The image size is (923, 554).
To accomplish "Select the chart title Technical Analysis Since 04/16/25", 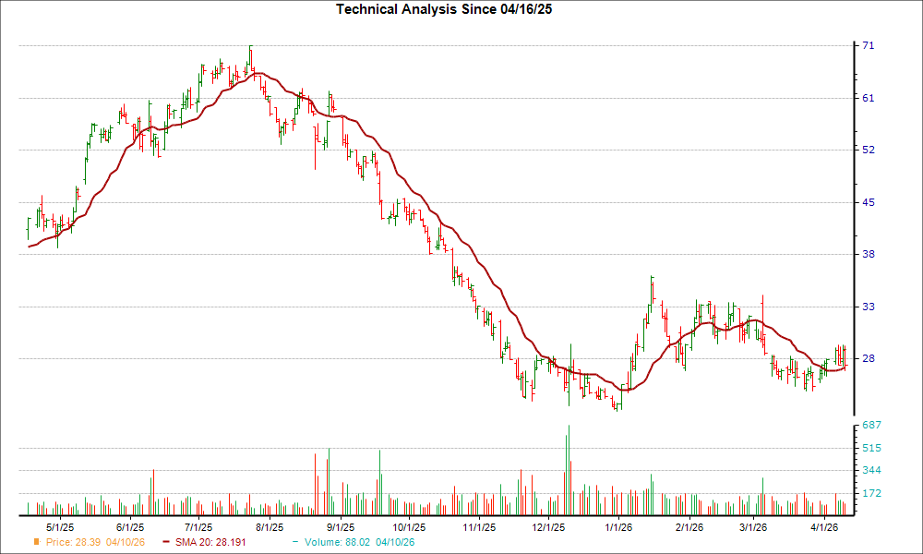I will click(x=444, y=11).
